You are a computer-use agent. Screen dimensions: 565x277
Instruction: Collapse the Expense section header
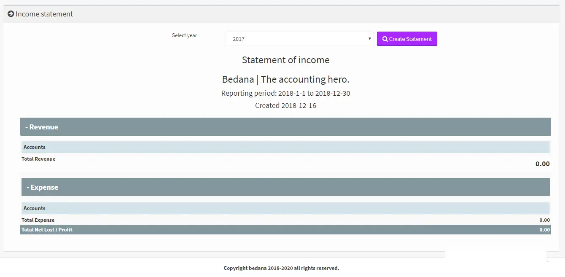(x=42, y=187)
